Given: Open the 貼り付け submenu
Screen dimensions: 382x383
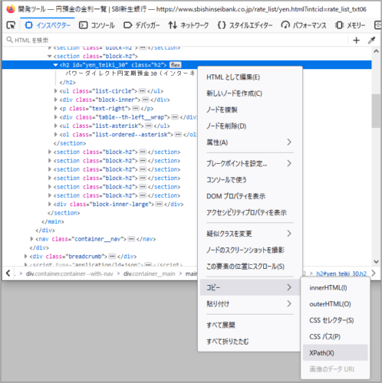Looking at the screenshot, I should click(x=250, y=304).
